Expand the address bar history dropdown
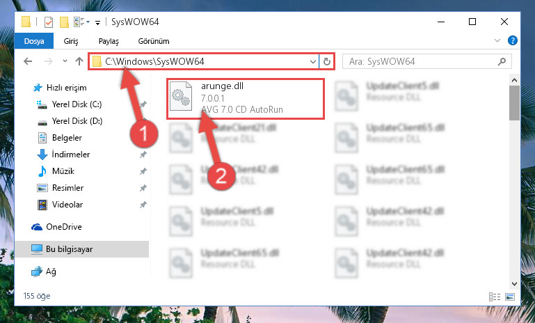 tap(312, 61)
